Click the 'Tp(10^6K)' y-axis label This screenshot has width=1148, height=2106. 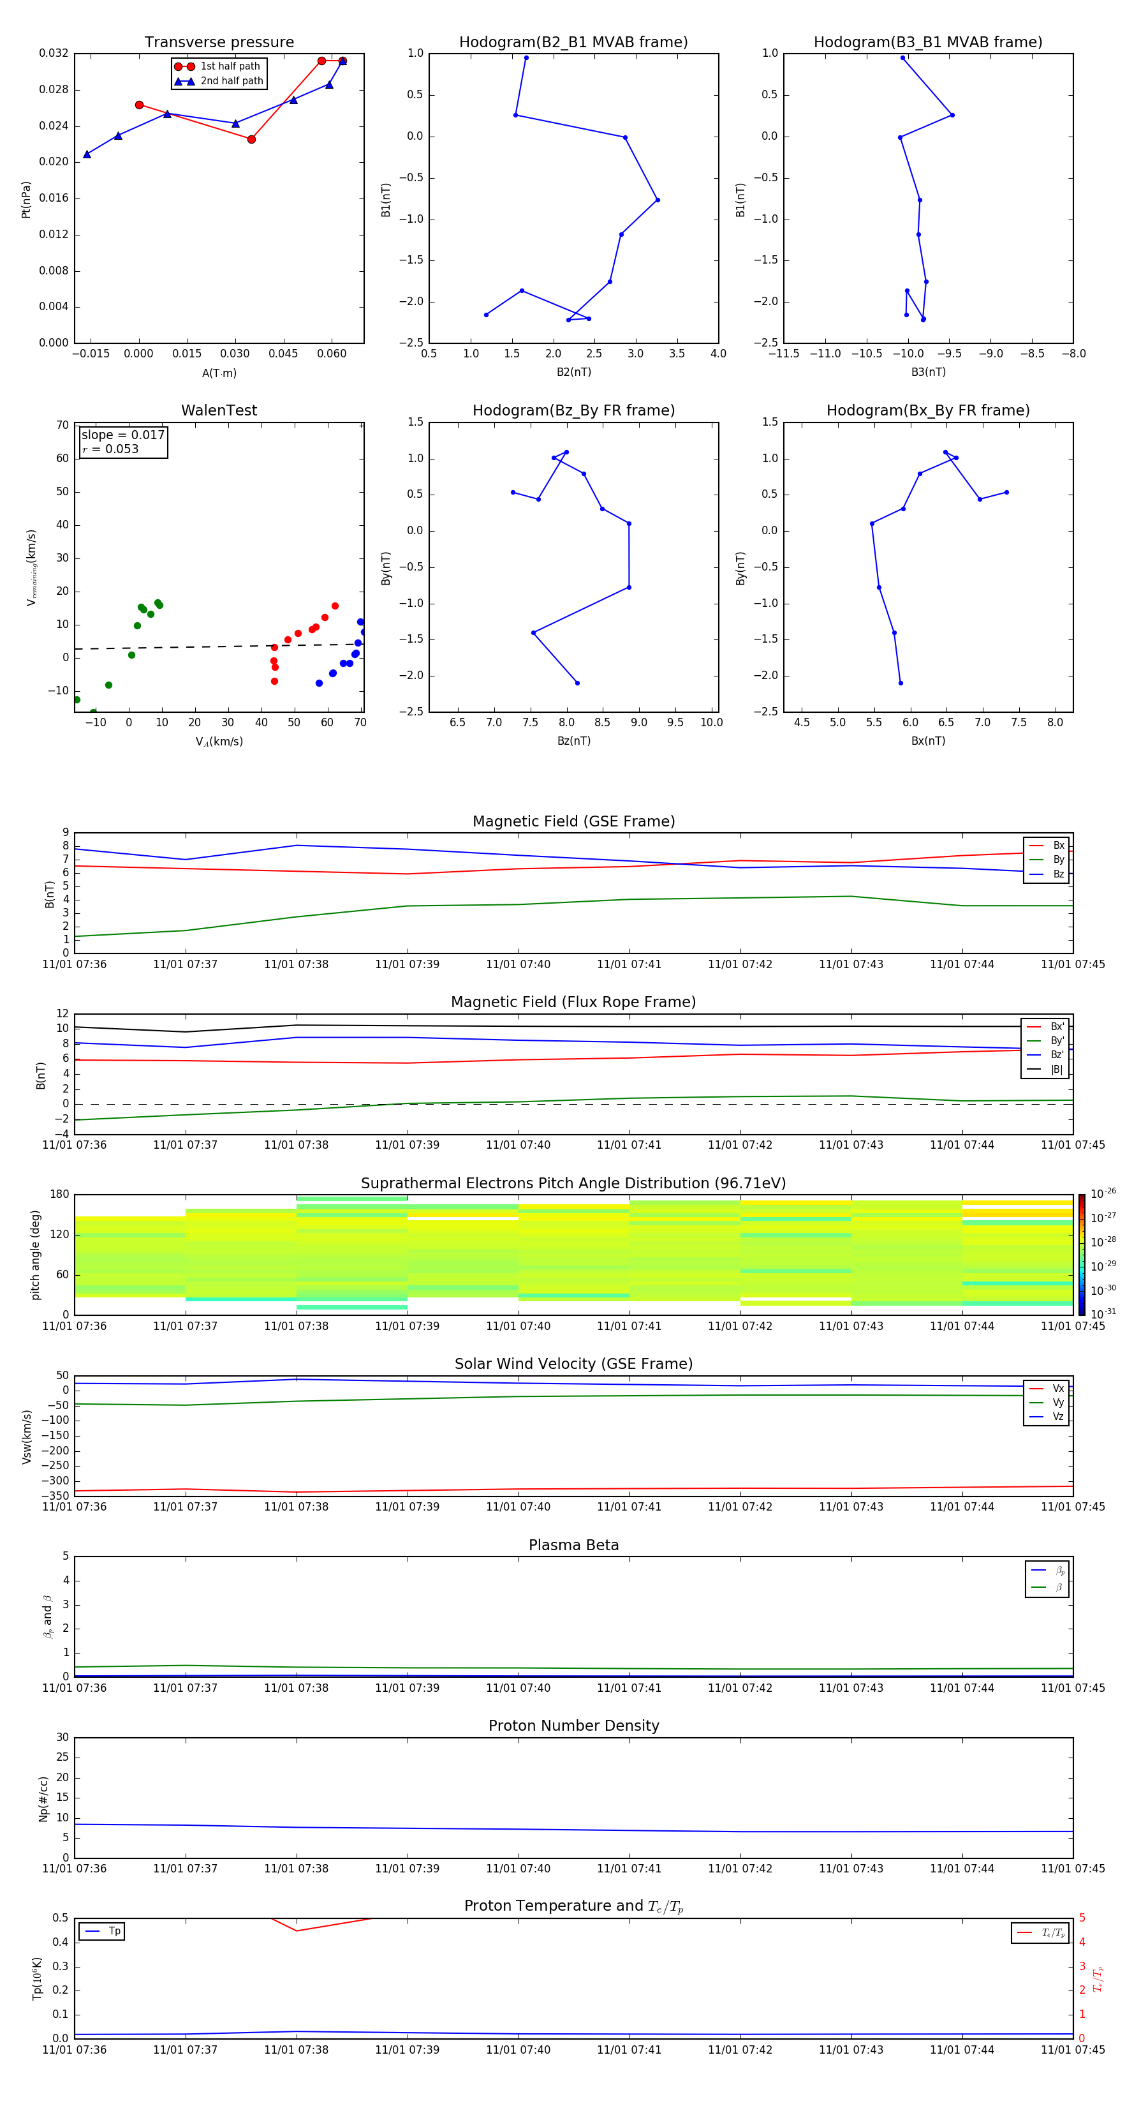(x=37, y=1978)
